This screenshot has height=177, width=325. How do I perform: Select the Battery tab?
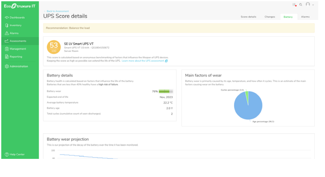[x=288, y=17]
